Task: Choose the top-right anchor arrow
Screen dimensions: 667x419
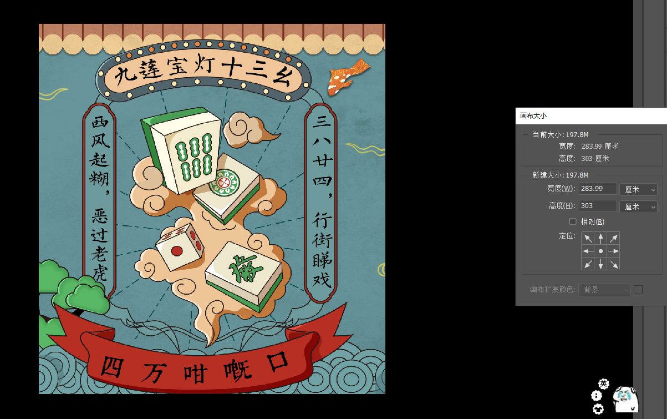Action: [x=613, y=239]
